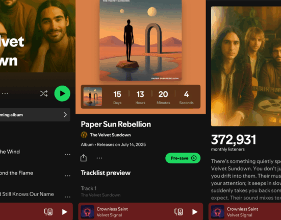Pre-save the Paper Sun Rebellion album

click(183, 158)
